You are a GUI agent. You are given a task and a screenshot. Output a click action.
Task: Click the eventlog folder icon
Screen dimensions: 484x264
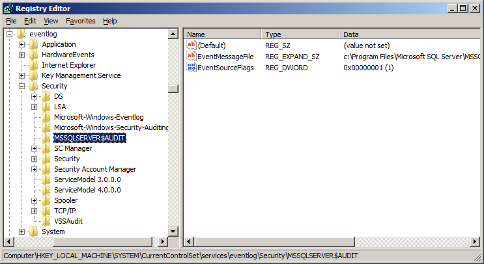[21, 34]
